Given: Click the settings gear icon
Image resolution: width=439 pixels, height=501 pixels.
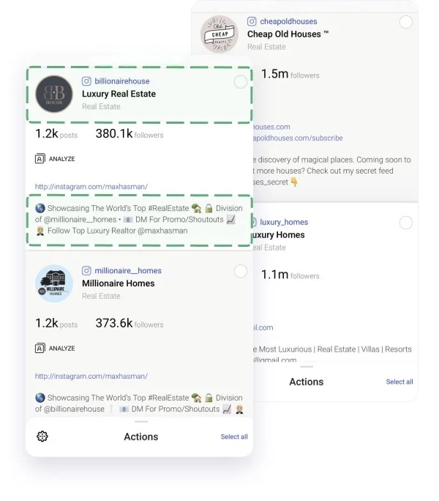Looking at the screenshot, I should pyautogui.click(x=42, y=437).
